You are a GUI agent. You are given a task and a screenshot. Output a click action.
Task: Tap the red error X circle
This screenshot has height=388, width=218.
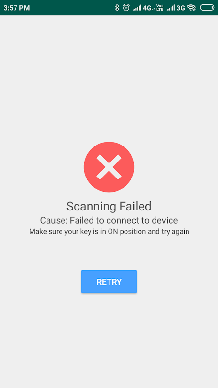click(109, 167)
